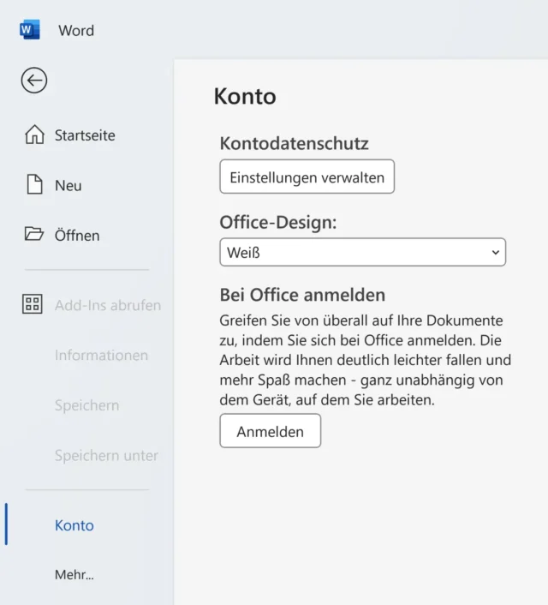Click the house icon beside Startseite

[34, 135]
